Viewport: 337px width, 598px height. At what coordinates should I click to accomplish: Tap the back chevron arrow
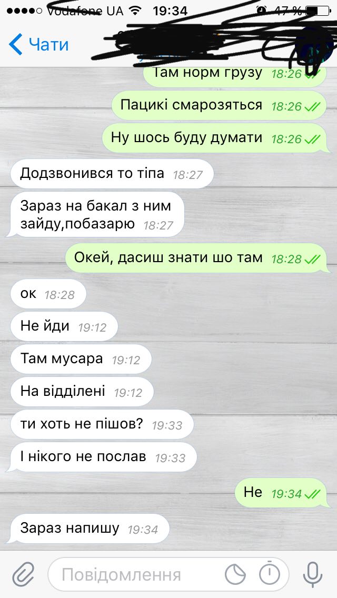pos(15,44)
